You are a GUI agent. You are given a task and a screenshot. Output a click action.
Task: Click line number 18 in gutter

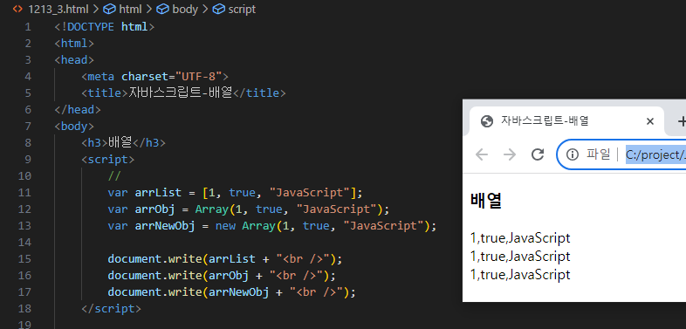[25, 308]
